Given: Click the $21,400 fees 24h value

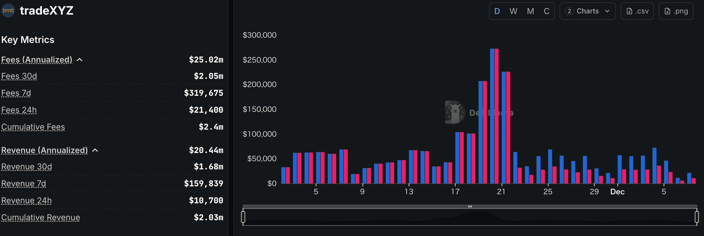Looking at the screenshot, I should pos(206,110).
